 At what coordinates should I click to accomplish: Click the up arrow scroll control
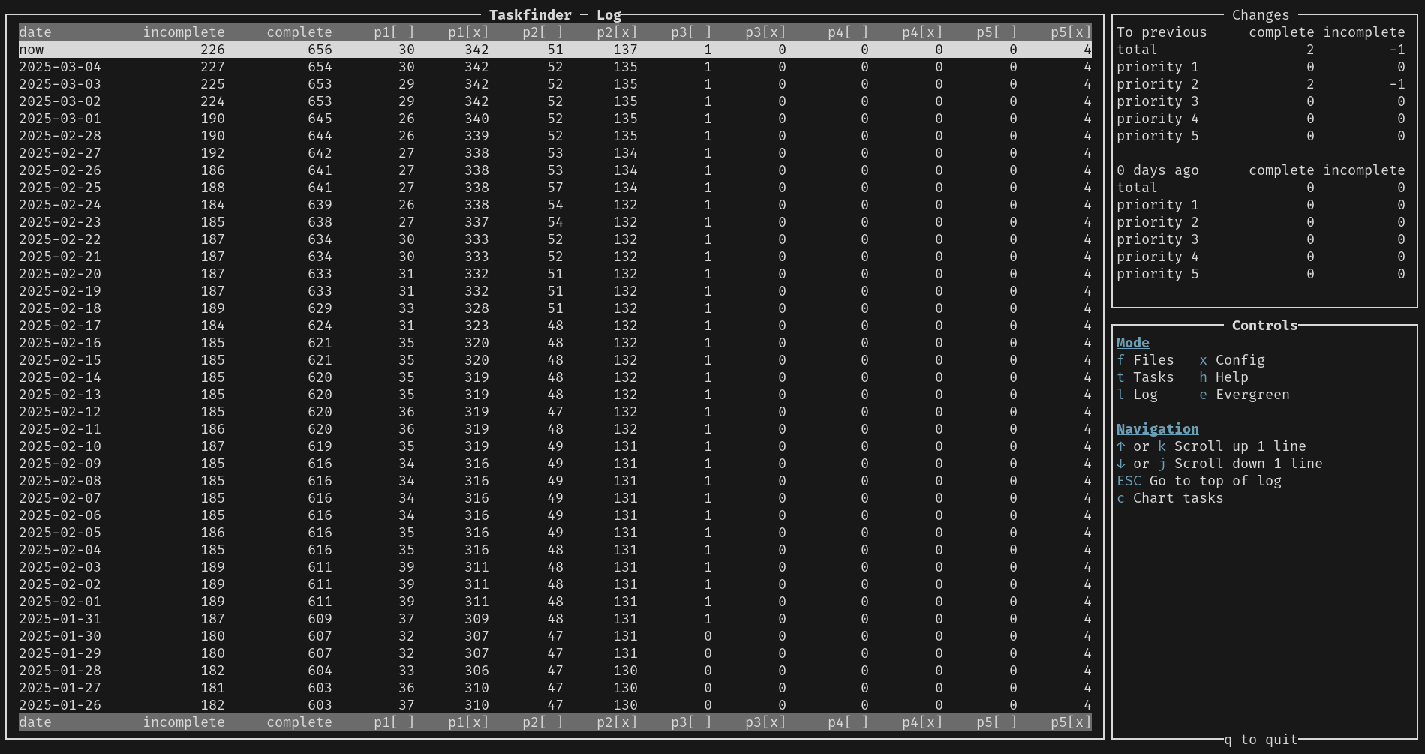coord(1121,446)
